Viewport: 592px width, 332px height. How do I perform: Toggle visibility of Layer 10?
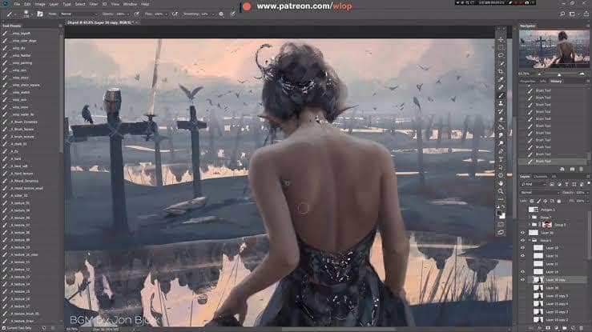coord(522,248)
